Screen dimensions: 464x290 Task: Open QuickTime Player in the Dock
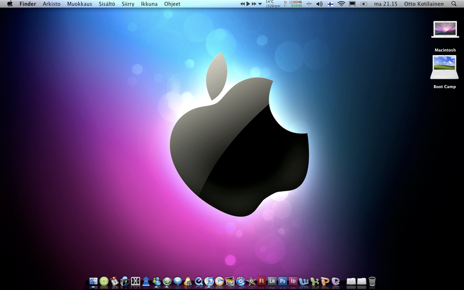[x=198, y=281]
